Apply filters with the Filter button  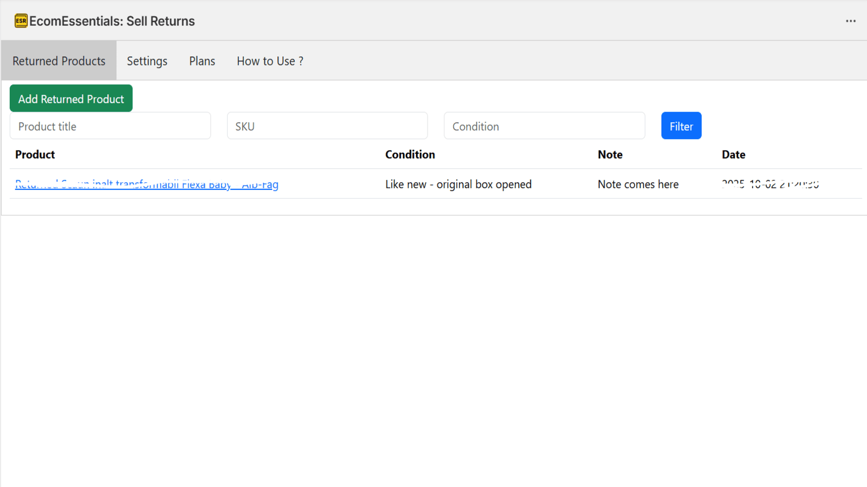681,126
